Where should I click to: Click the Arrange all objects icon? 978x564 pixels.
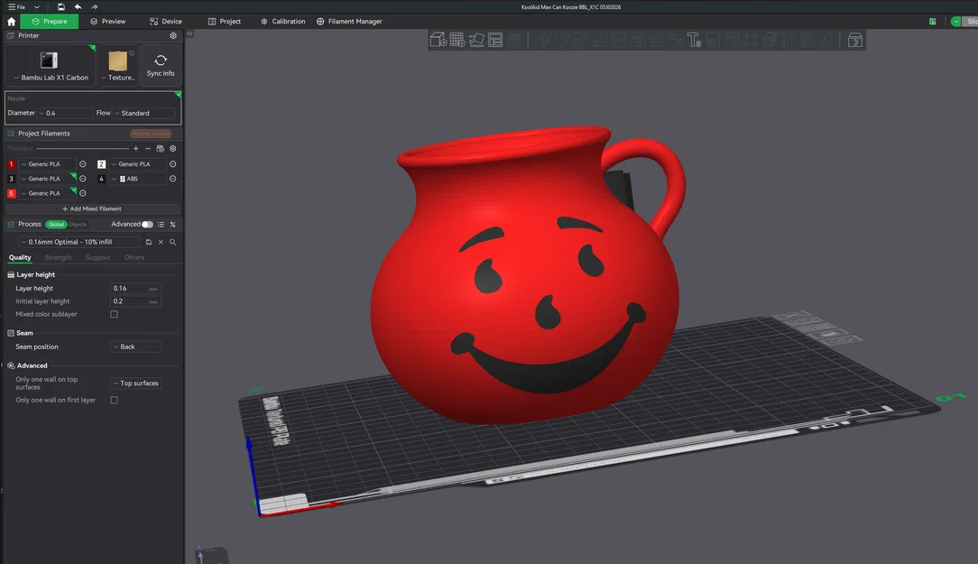pos(495,40)
